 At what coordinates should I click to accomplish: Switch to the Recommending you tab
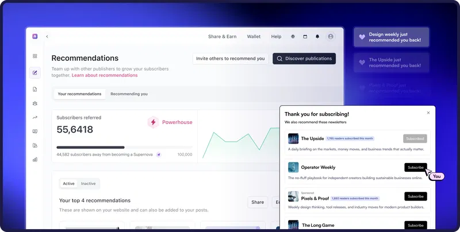pyautogui.click(x=129, y=94)
